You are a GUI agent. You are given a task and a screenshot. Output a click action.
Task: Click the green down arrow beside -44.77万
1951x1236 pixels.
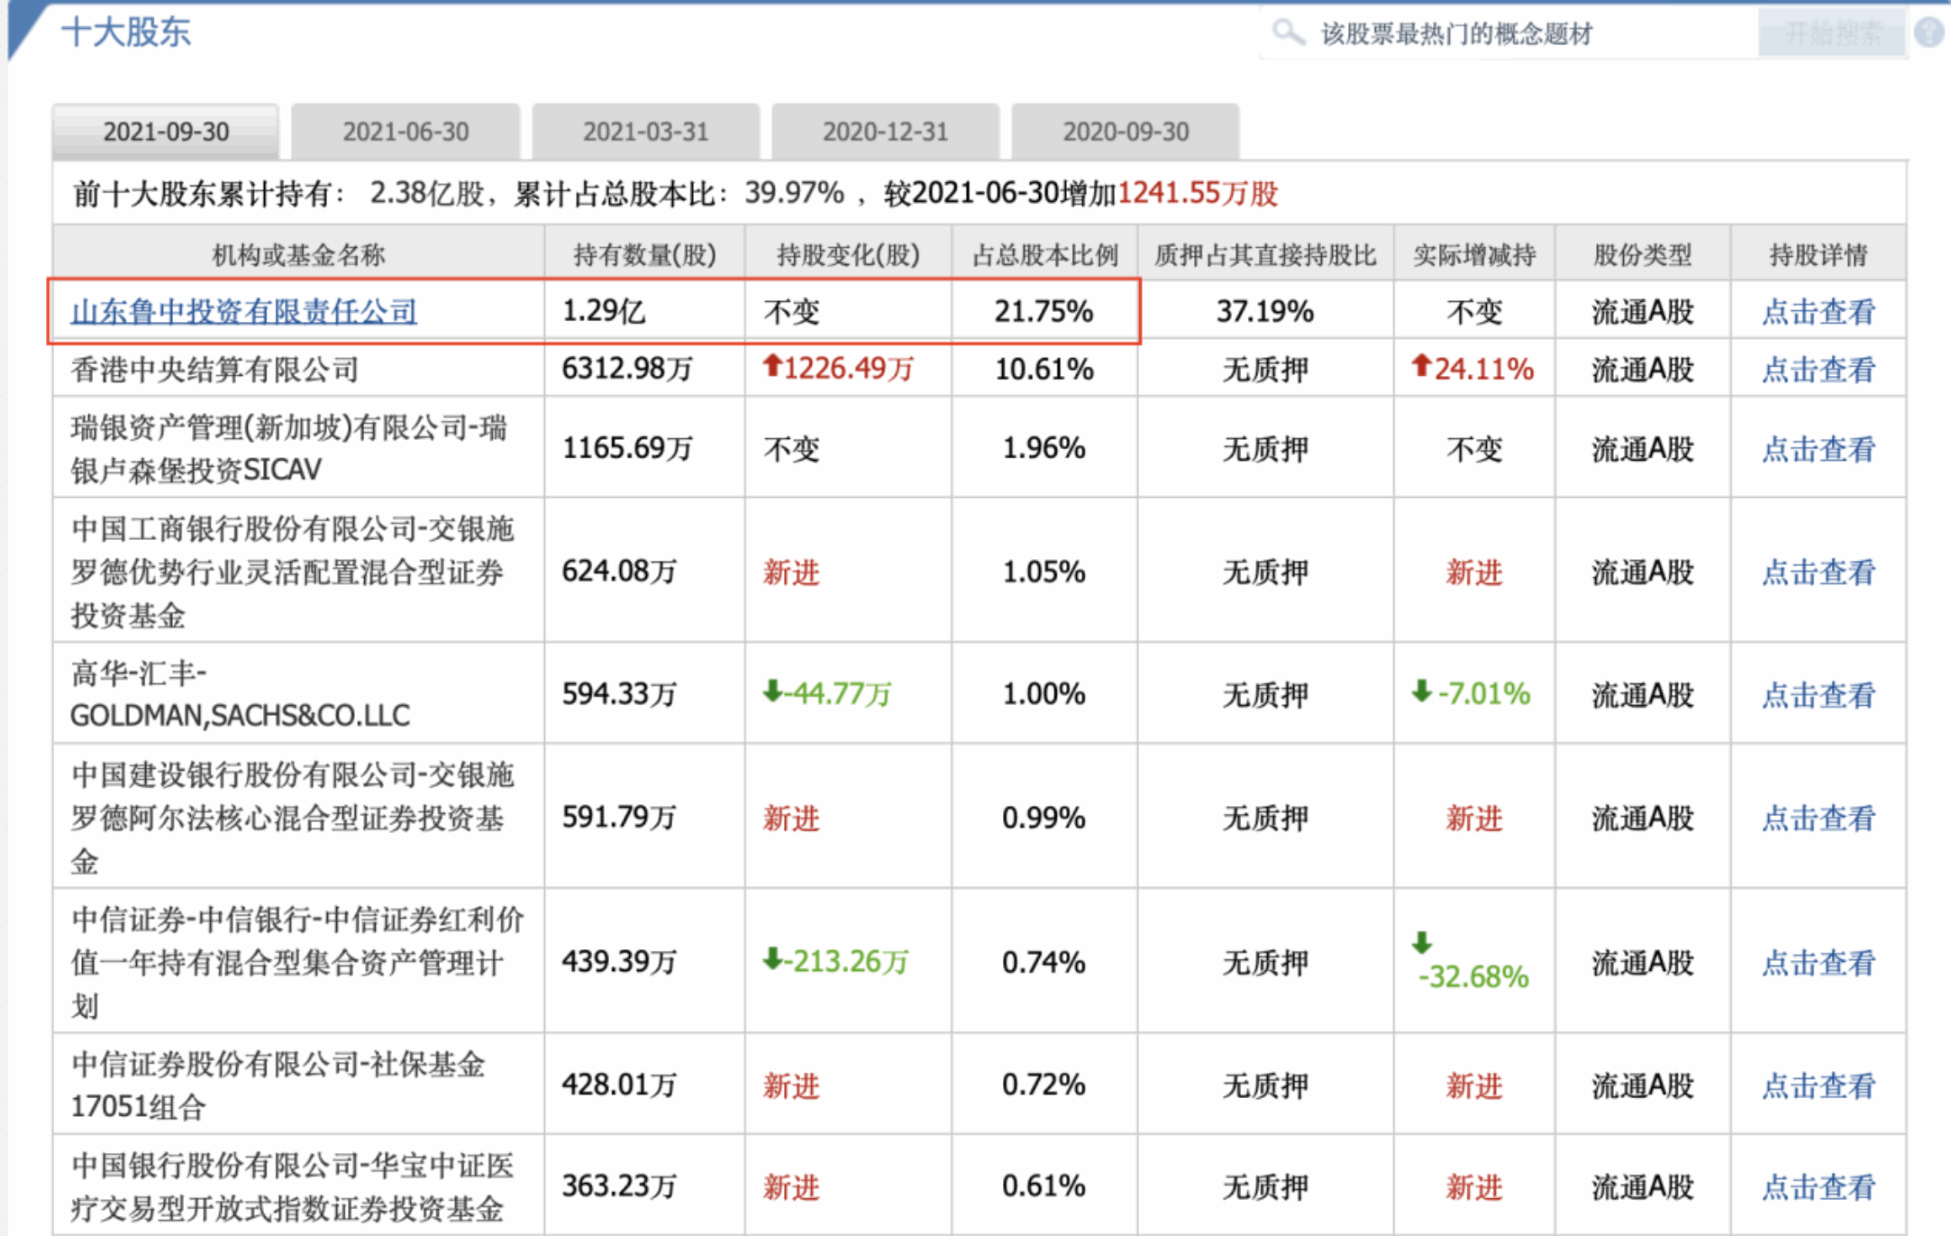(771, 691)
